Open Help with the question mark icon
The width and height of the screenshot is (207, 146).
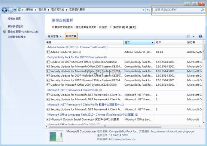(x=200, y=36)
